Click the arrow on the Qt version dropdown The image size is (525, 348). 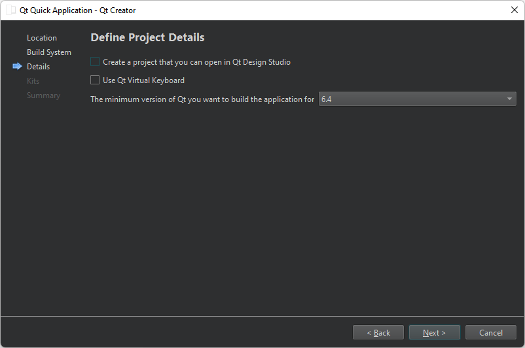[x=509, y=99]
